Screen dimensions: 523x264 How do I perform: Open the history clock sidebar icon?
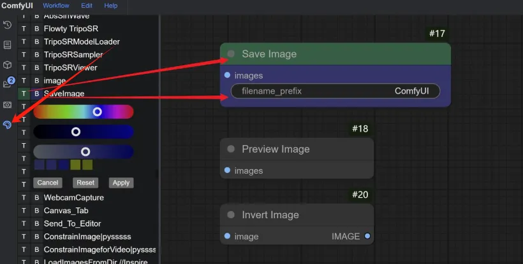pyautogui.click(x=7, y=25)
